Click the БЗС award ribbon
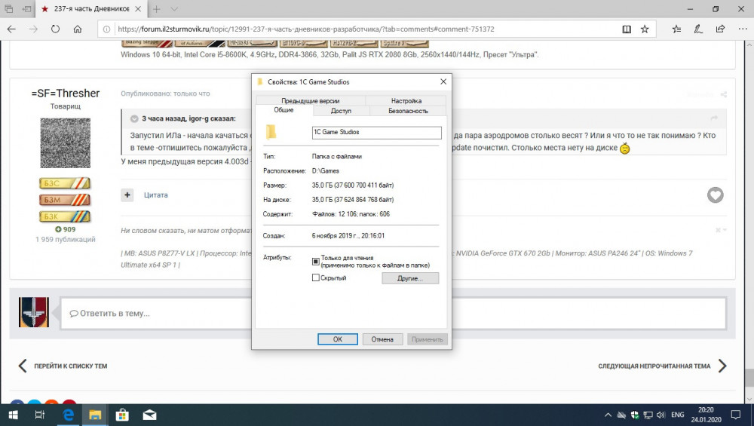The height and width of the screenshot is (426, 754). coord(65,183)
